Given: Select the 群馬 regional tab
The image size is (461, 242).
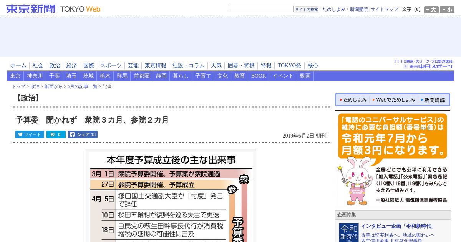Looking at the screenshot, I should pyautogui.click(x=122, y=76).
